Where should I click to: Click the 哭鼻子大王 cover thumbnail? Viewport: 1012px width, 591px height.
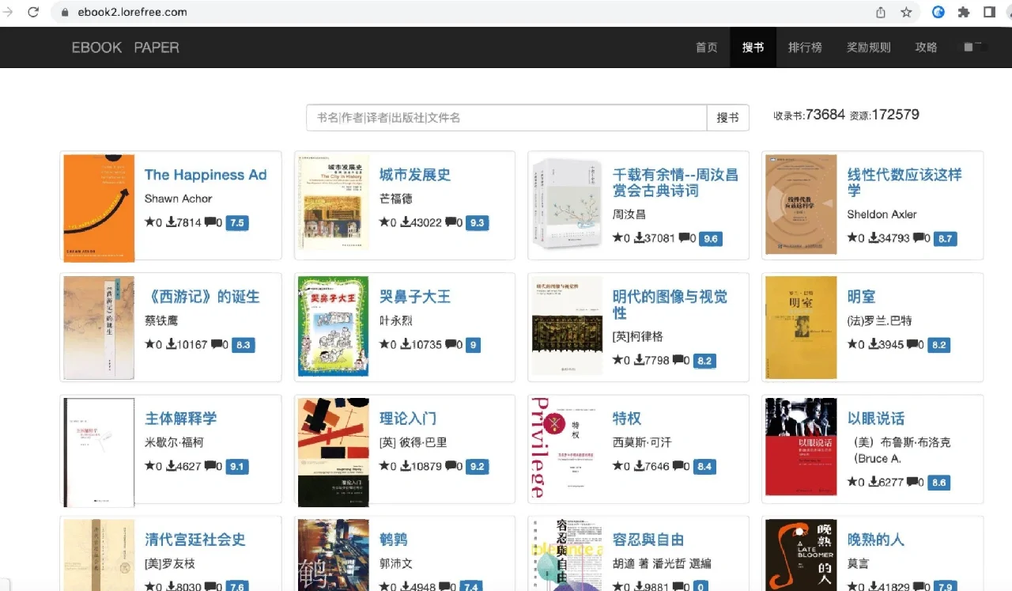333,326
